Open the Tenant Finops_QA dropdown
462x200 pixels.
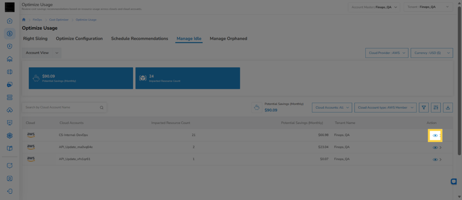[x=428, y=7]
